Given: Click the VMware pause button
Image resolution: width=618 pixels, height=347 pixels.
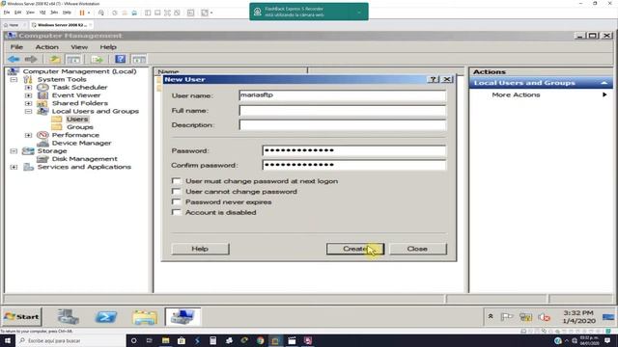Looking at the screenshot, I should [x=82, y=13].
